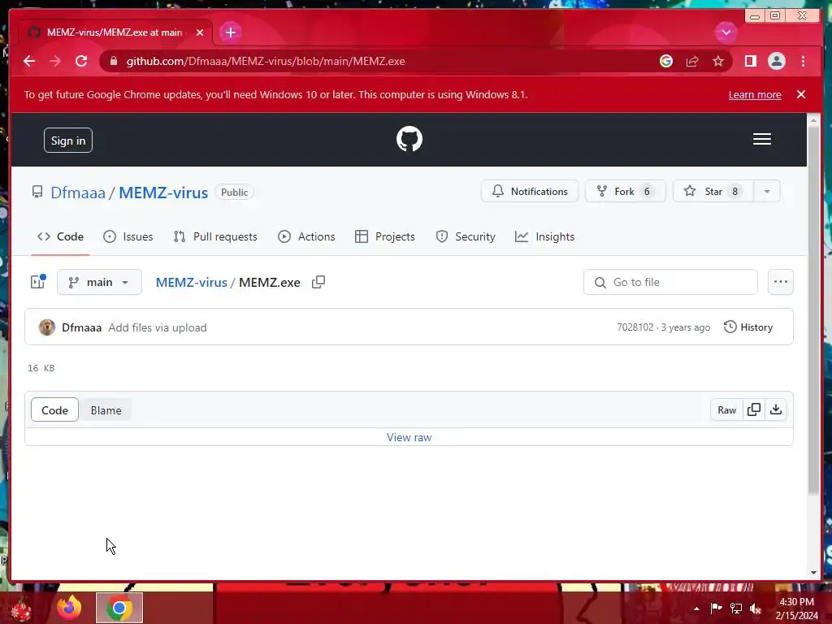The height and width of the screenshot is (624, 832).
Task: Open the main branch selector dropdown
Action: [99, 282]
